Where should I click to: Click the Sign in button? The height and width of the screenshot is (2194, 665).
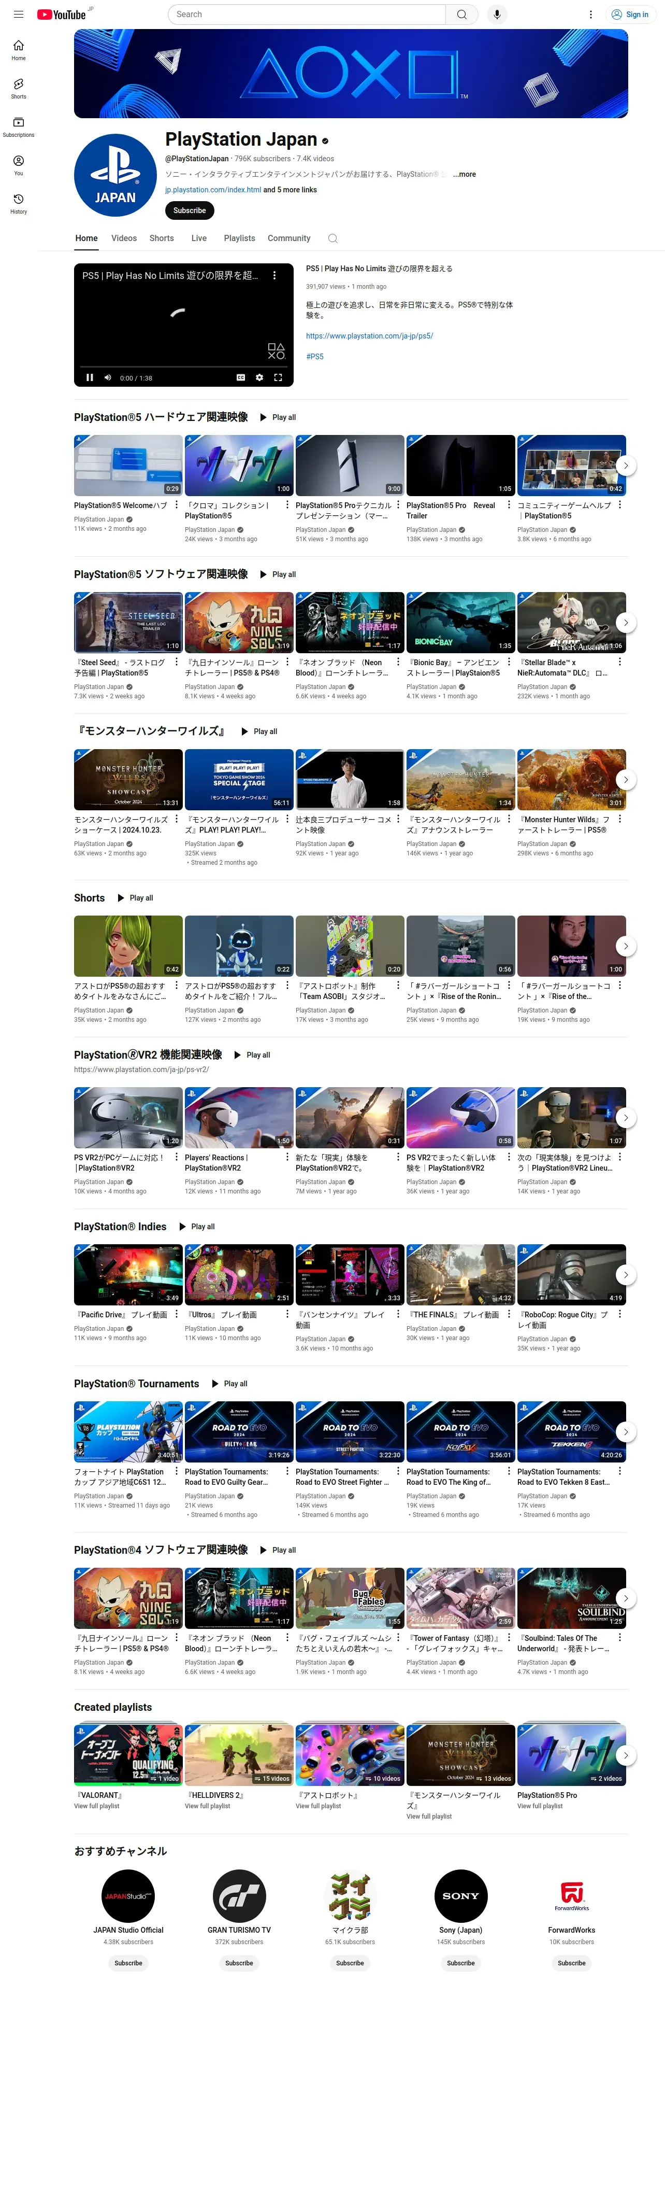click(x=630, y=15)
